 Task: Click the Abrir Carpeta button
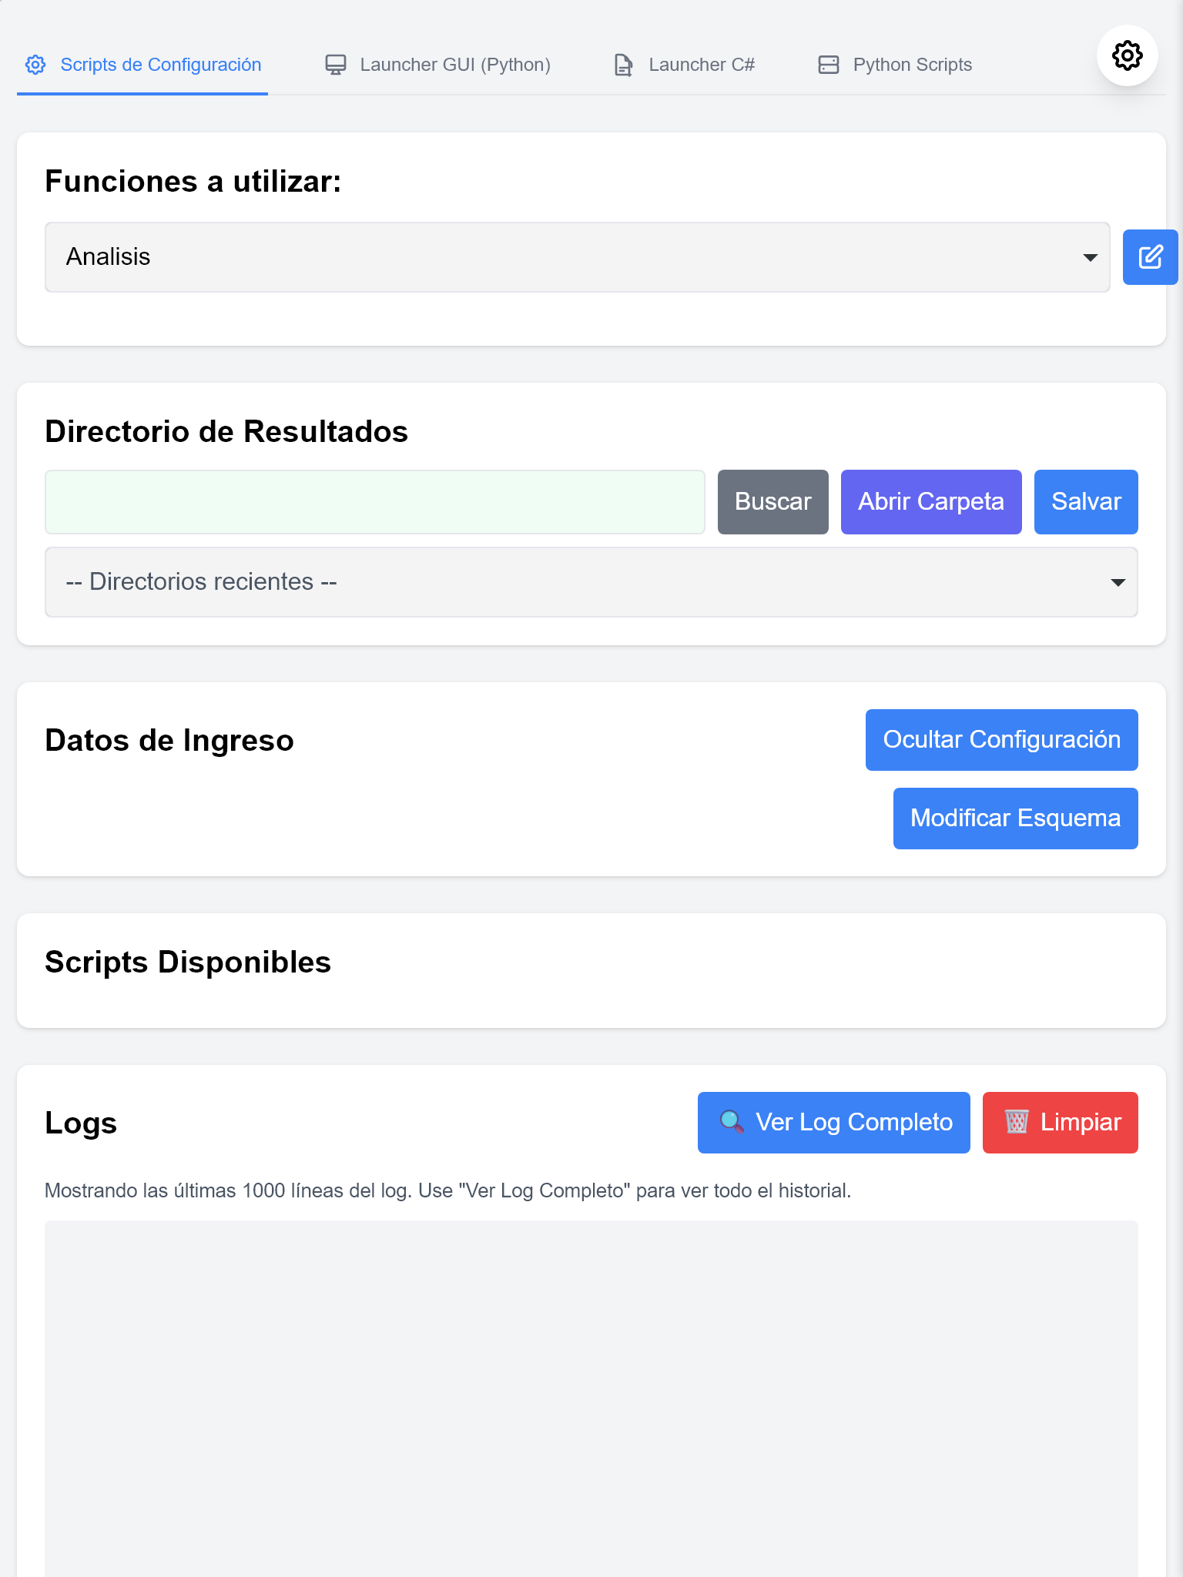931,502
